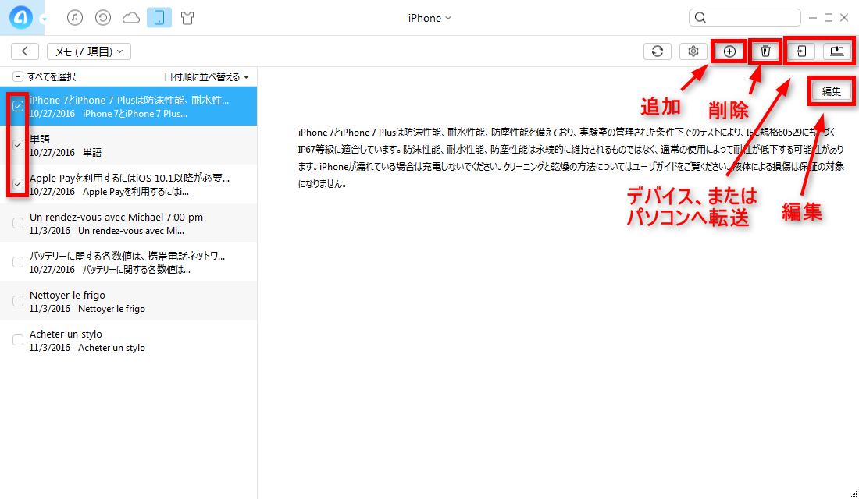859x499 pixels.
Task: Open the メモ (7 項目) category dropdown
Action: [x=89, y=51]
